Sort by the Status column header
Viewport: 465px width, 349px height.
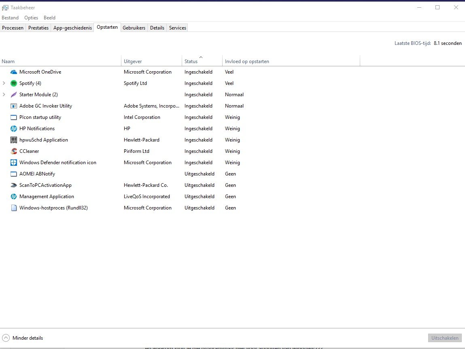point(202,61)
